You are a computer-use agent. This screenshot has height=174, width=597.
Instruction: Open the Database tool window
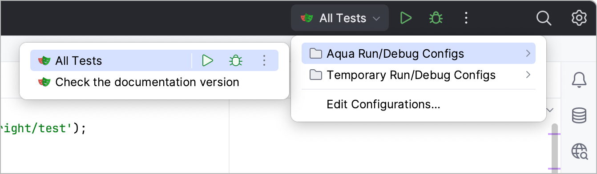[579, 116]
